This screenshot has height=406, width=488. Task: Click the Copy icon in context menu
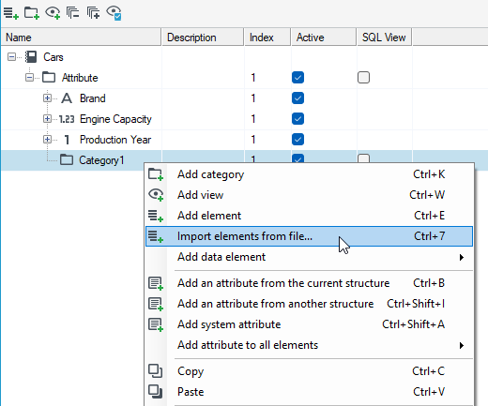155,371
